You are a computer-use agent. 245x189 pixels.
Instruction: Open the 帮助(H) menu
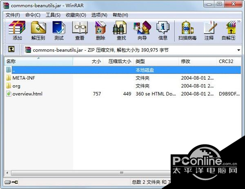[x=120, y=15]
